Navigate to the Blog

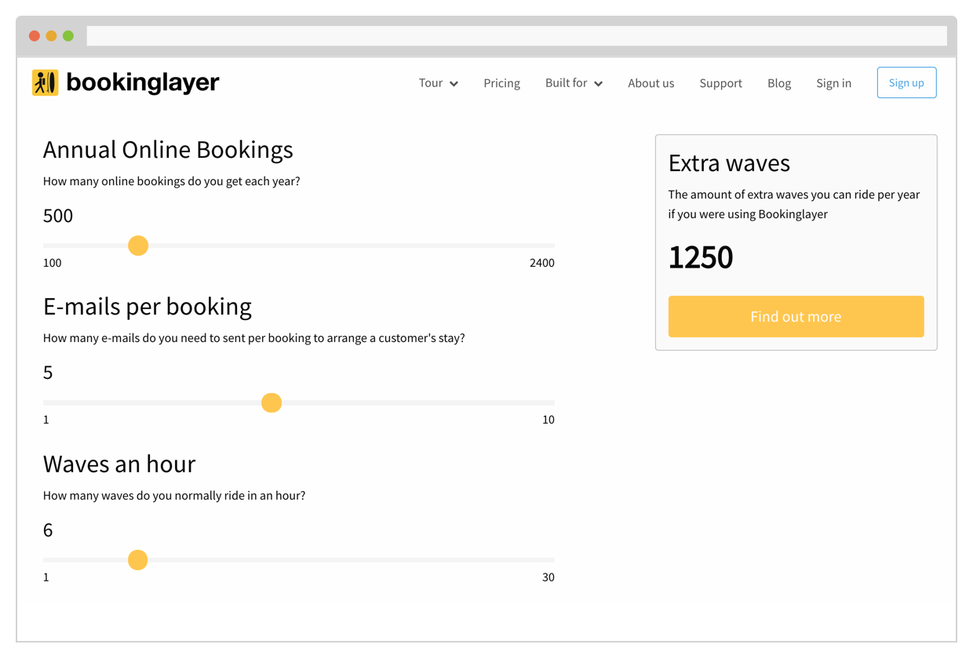coord(779,83)
